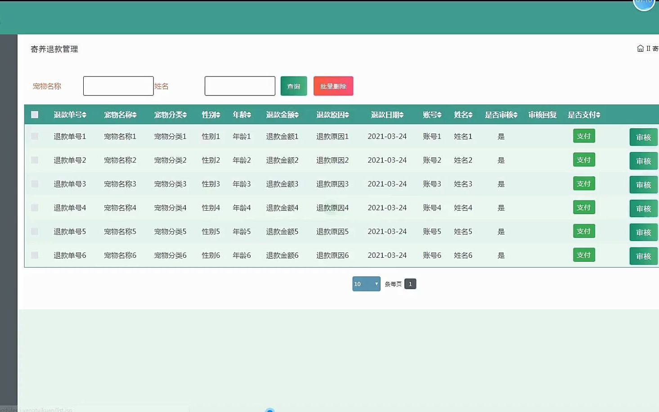Select cell 退款原因4
This screenshot has width=659, height=412.
(332, 208)
